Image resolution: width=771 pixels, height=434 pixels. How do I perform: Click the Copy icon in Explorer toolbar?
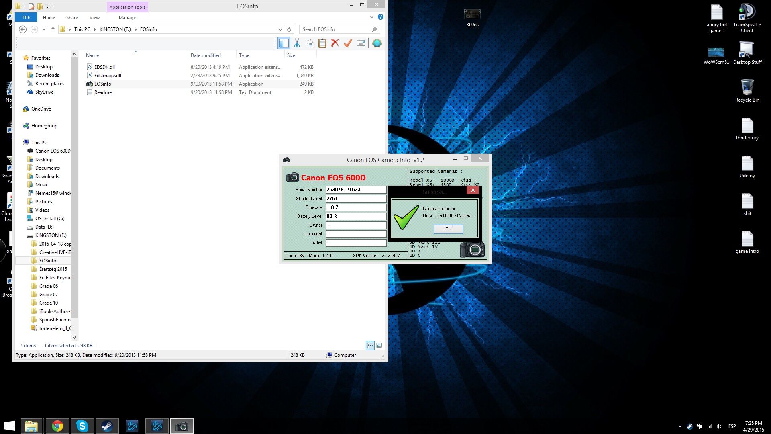click(309, 43)
